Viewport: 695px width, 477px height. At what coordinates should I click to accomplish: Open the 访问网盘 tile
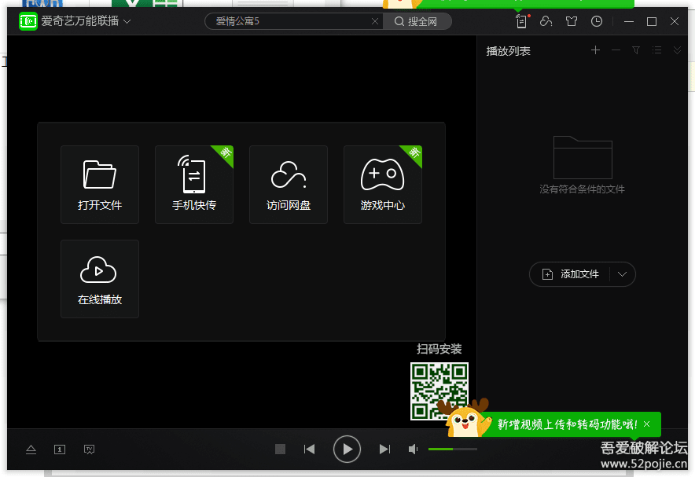coord(289,185)
